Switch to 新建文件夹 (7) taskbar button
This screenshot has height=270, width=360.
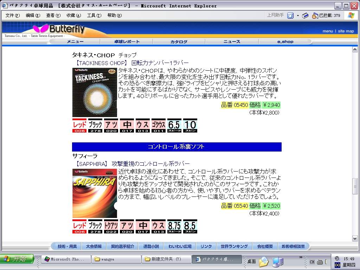coord(166,259)
